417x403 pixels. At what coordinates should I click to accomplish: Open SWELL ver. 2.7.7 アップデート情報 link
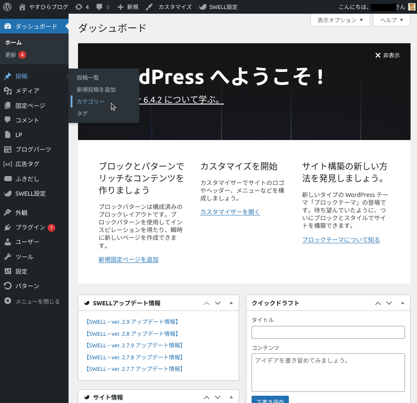pyautogui.click(x=134, y=369)
